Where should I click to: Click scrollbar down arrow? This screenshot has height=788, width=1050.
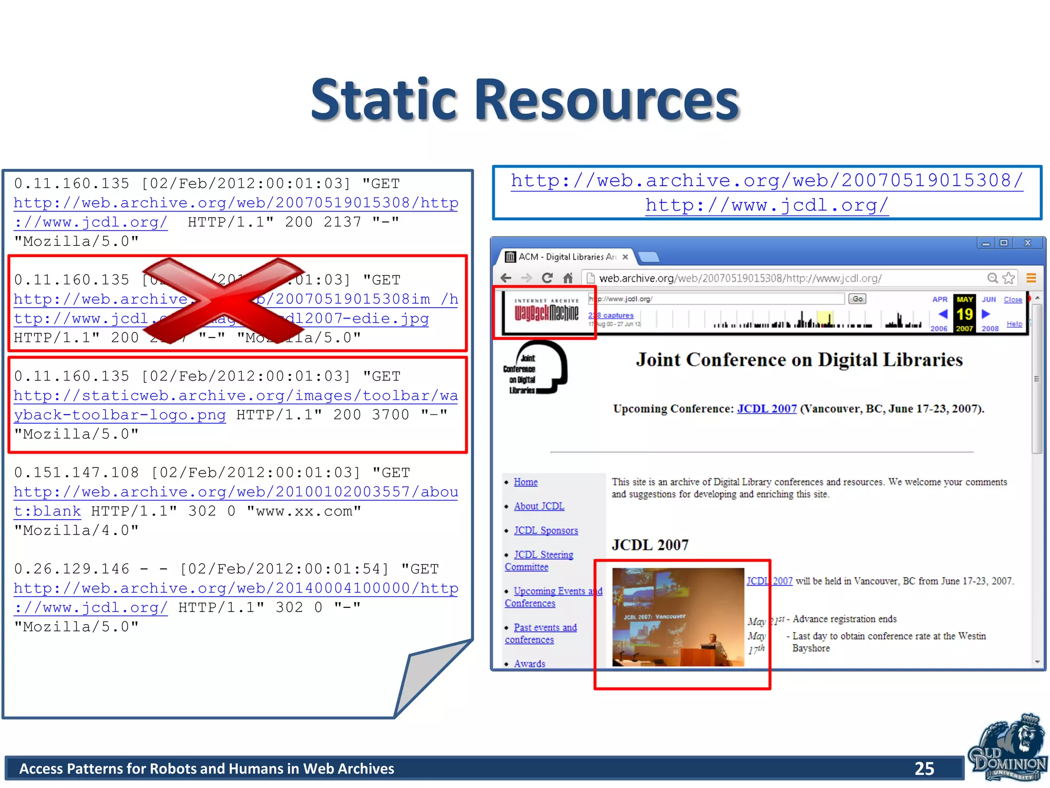coord(1037,662)
